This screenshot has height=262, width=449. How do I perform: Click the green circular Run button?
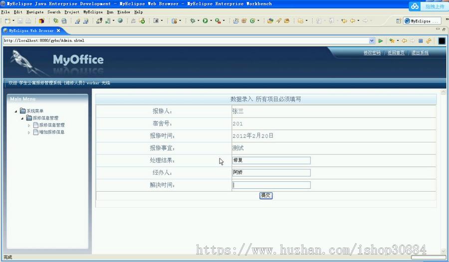[x=206, y=20]
